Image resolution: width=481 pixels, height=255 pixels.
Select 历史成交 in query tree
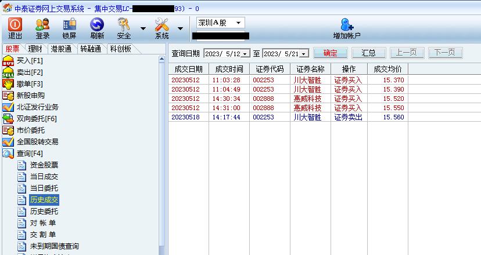44,200
